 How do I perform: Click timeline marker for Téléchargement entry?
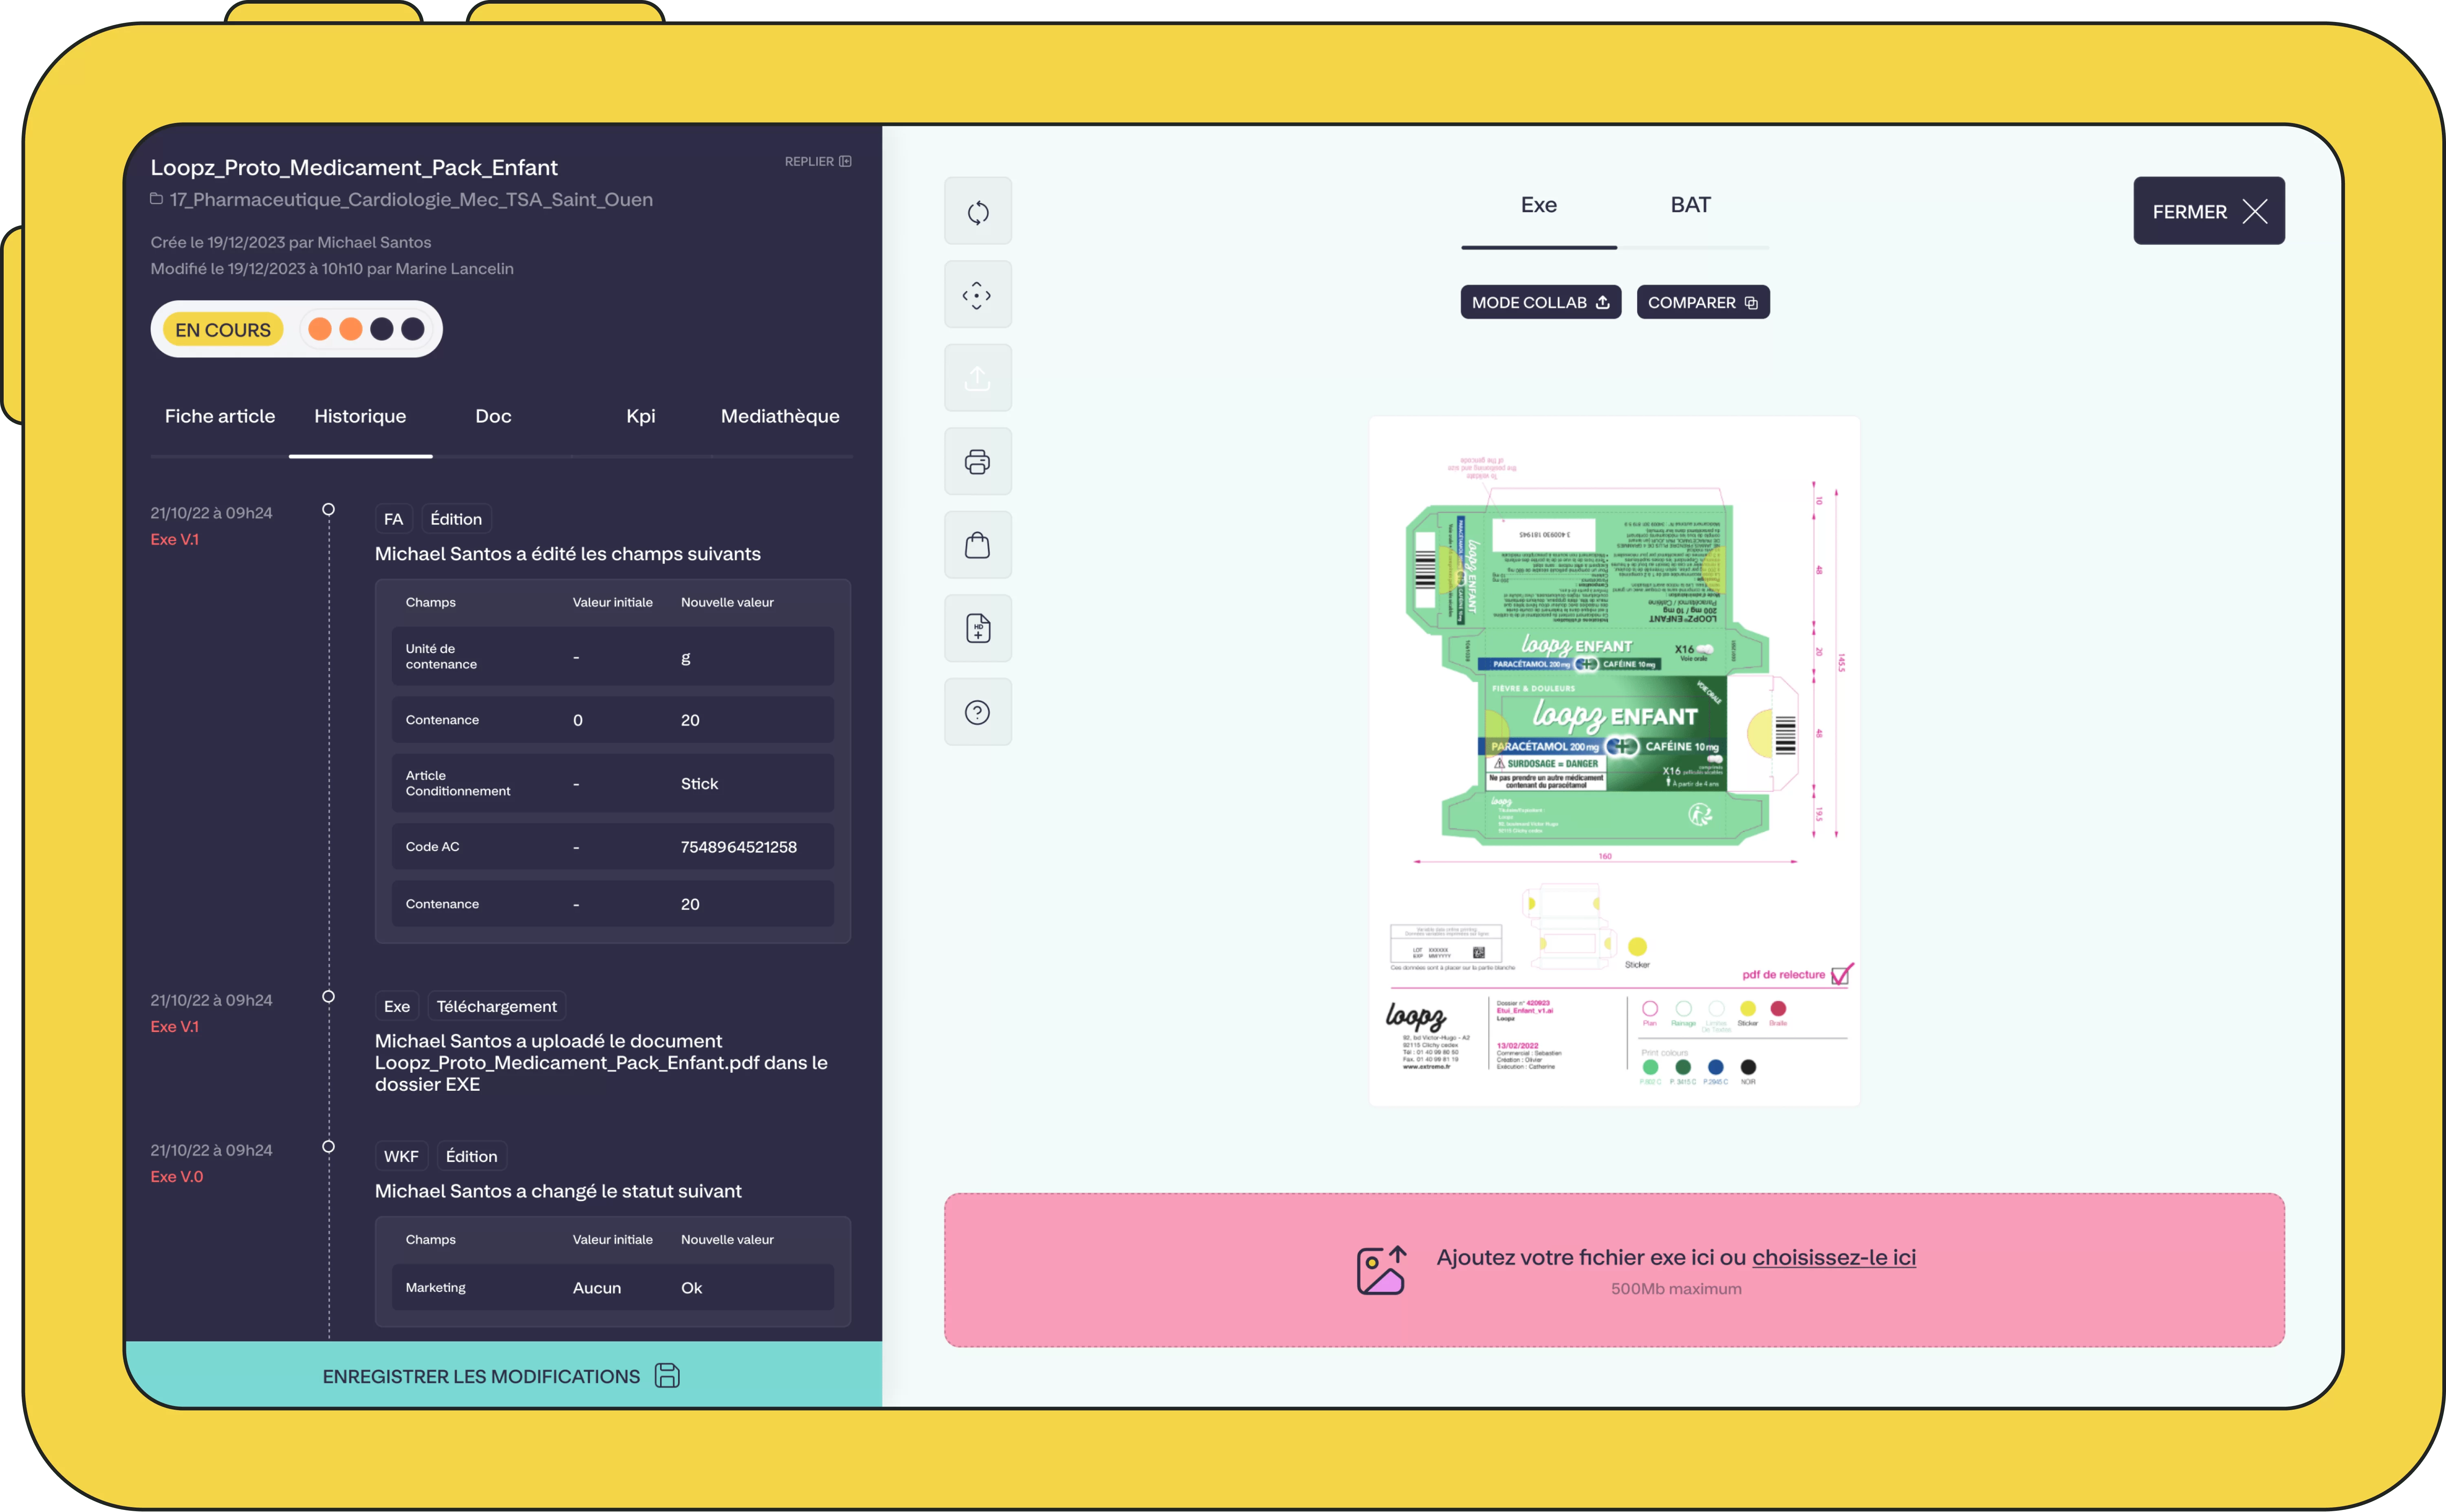coord(328,997)
